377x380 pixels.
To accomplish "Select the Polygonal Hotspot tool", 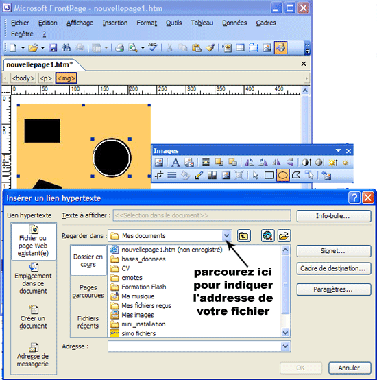I will tap(296, 175).
